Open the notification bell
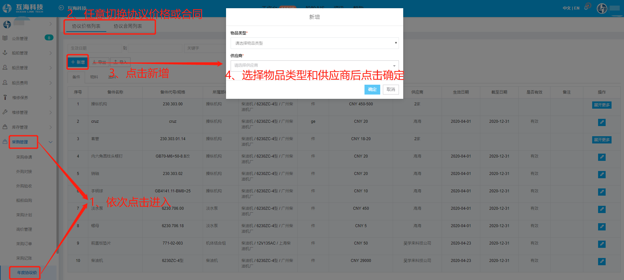 (x=586, y=8)
